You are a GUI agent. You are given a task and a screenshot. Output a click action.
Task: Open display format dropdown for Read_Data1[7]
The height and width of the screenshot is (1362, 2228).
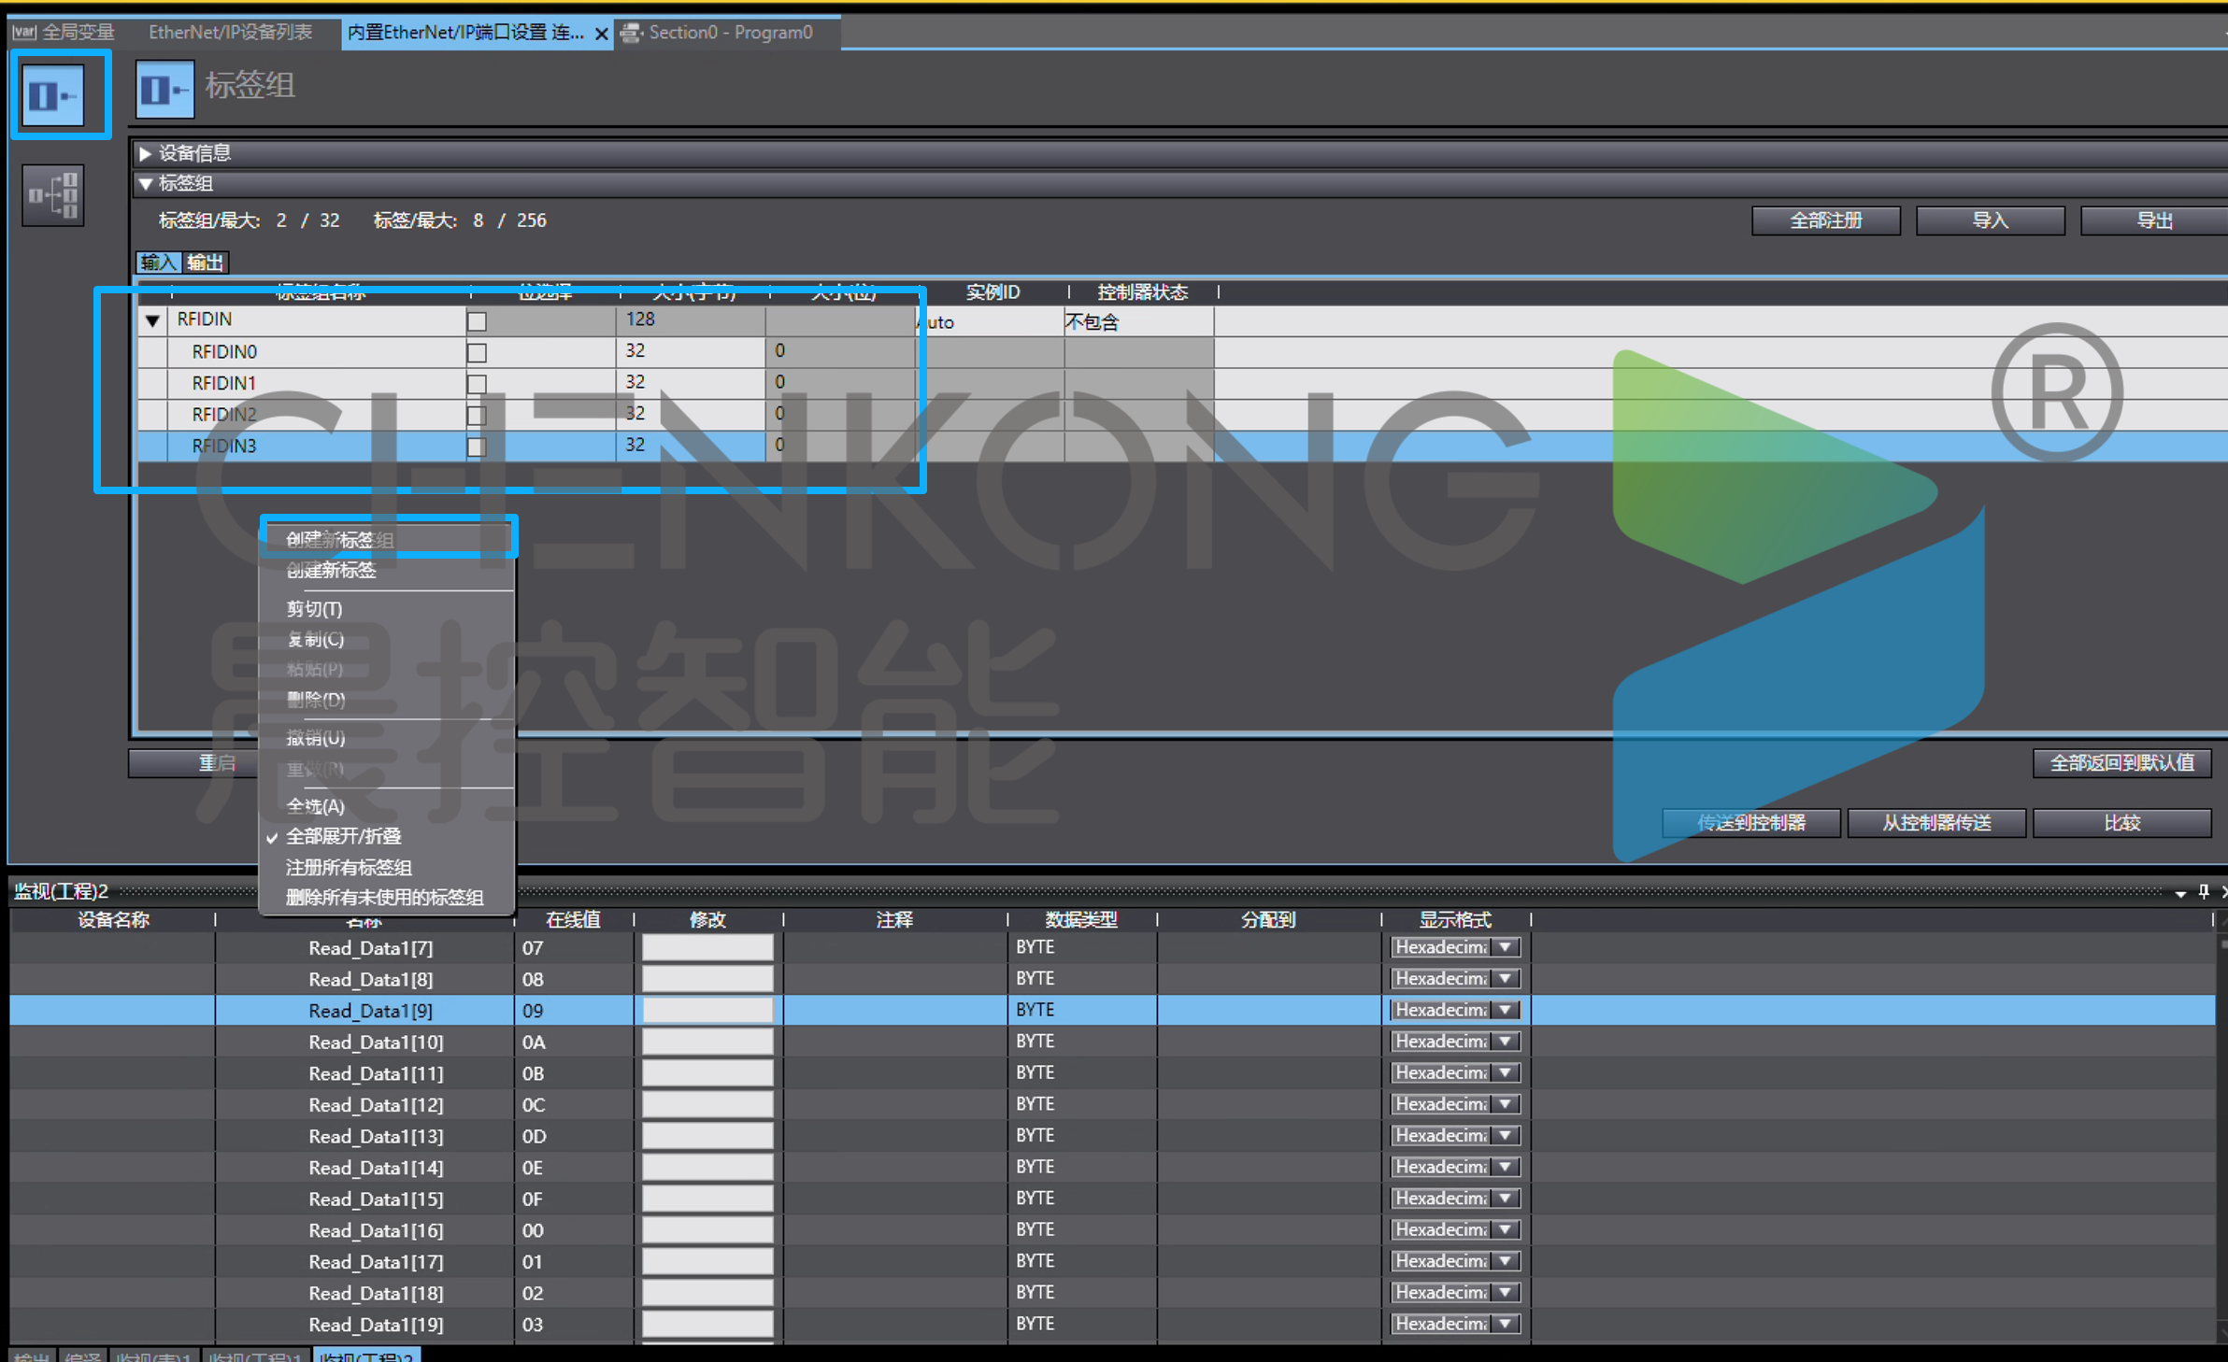pyautogui.click(x=1505, y=947)
